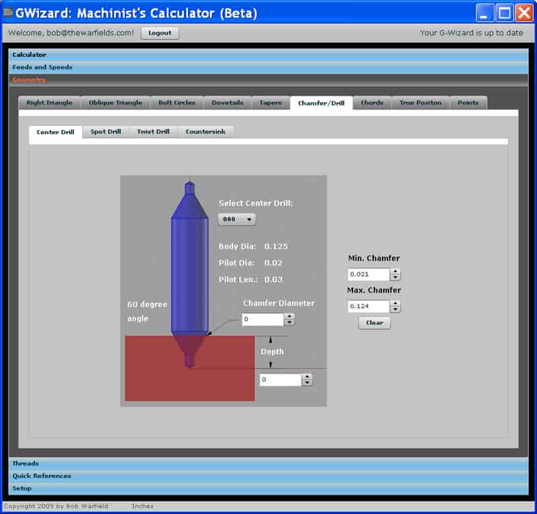Increase Min. Chamfer using its up arrow
Image resolution: width=537 pixels, height=514 pixels.
[395, 271]
